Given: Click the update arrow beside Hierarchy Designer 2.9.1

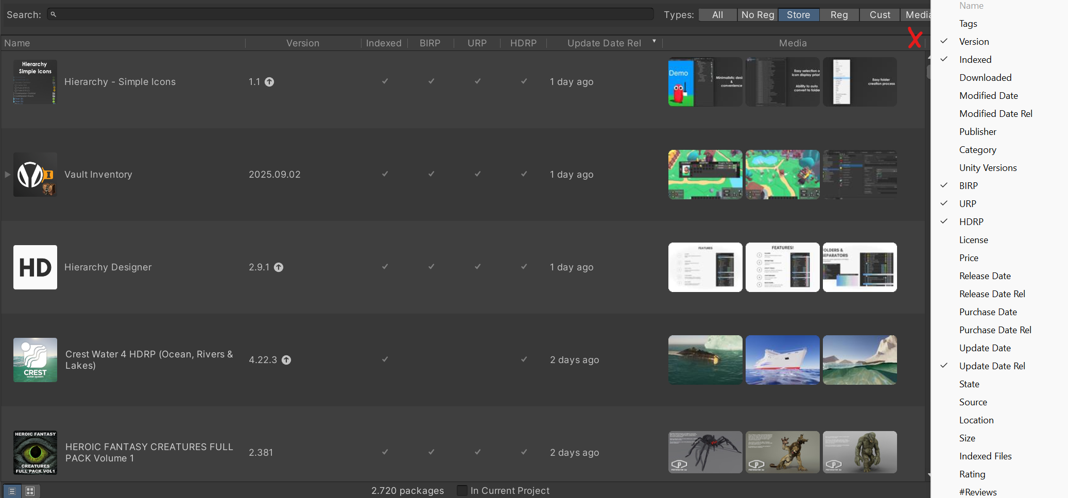Looking at the screenshot, I should pos(279,267).
